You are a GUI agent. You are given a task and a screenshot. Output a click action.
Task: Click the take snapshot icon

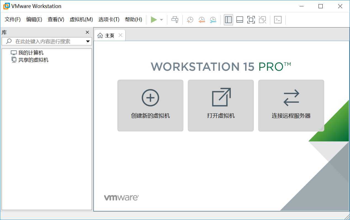pyautogui.click(x=190, y=20)
